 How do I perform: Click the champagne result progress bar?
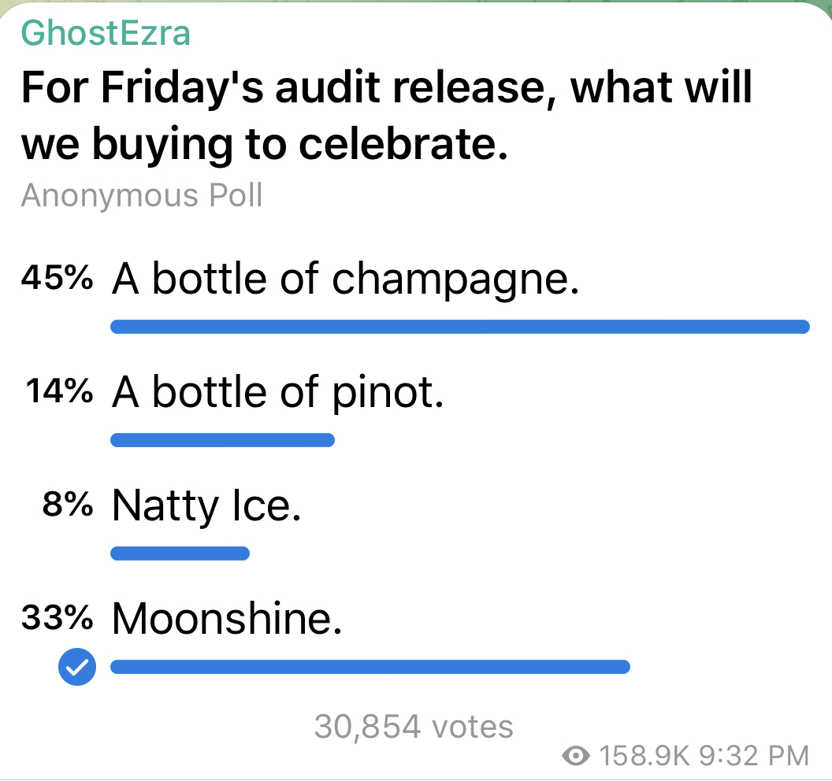[x=459, y=327]
